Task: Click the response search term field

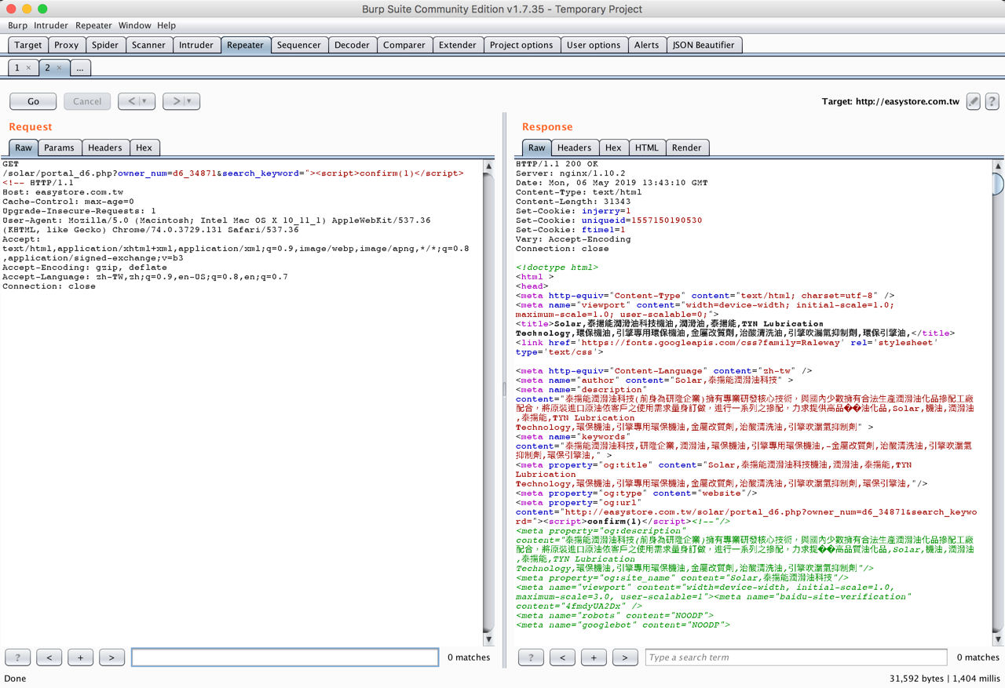Action: [796, 657]
